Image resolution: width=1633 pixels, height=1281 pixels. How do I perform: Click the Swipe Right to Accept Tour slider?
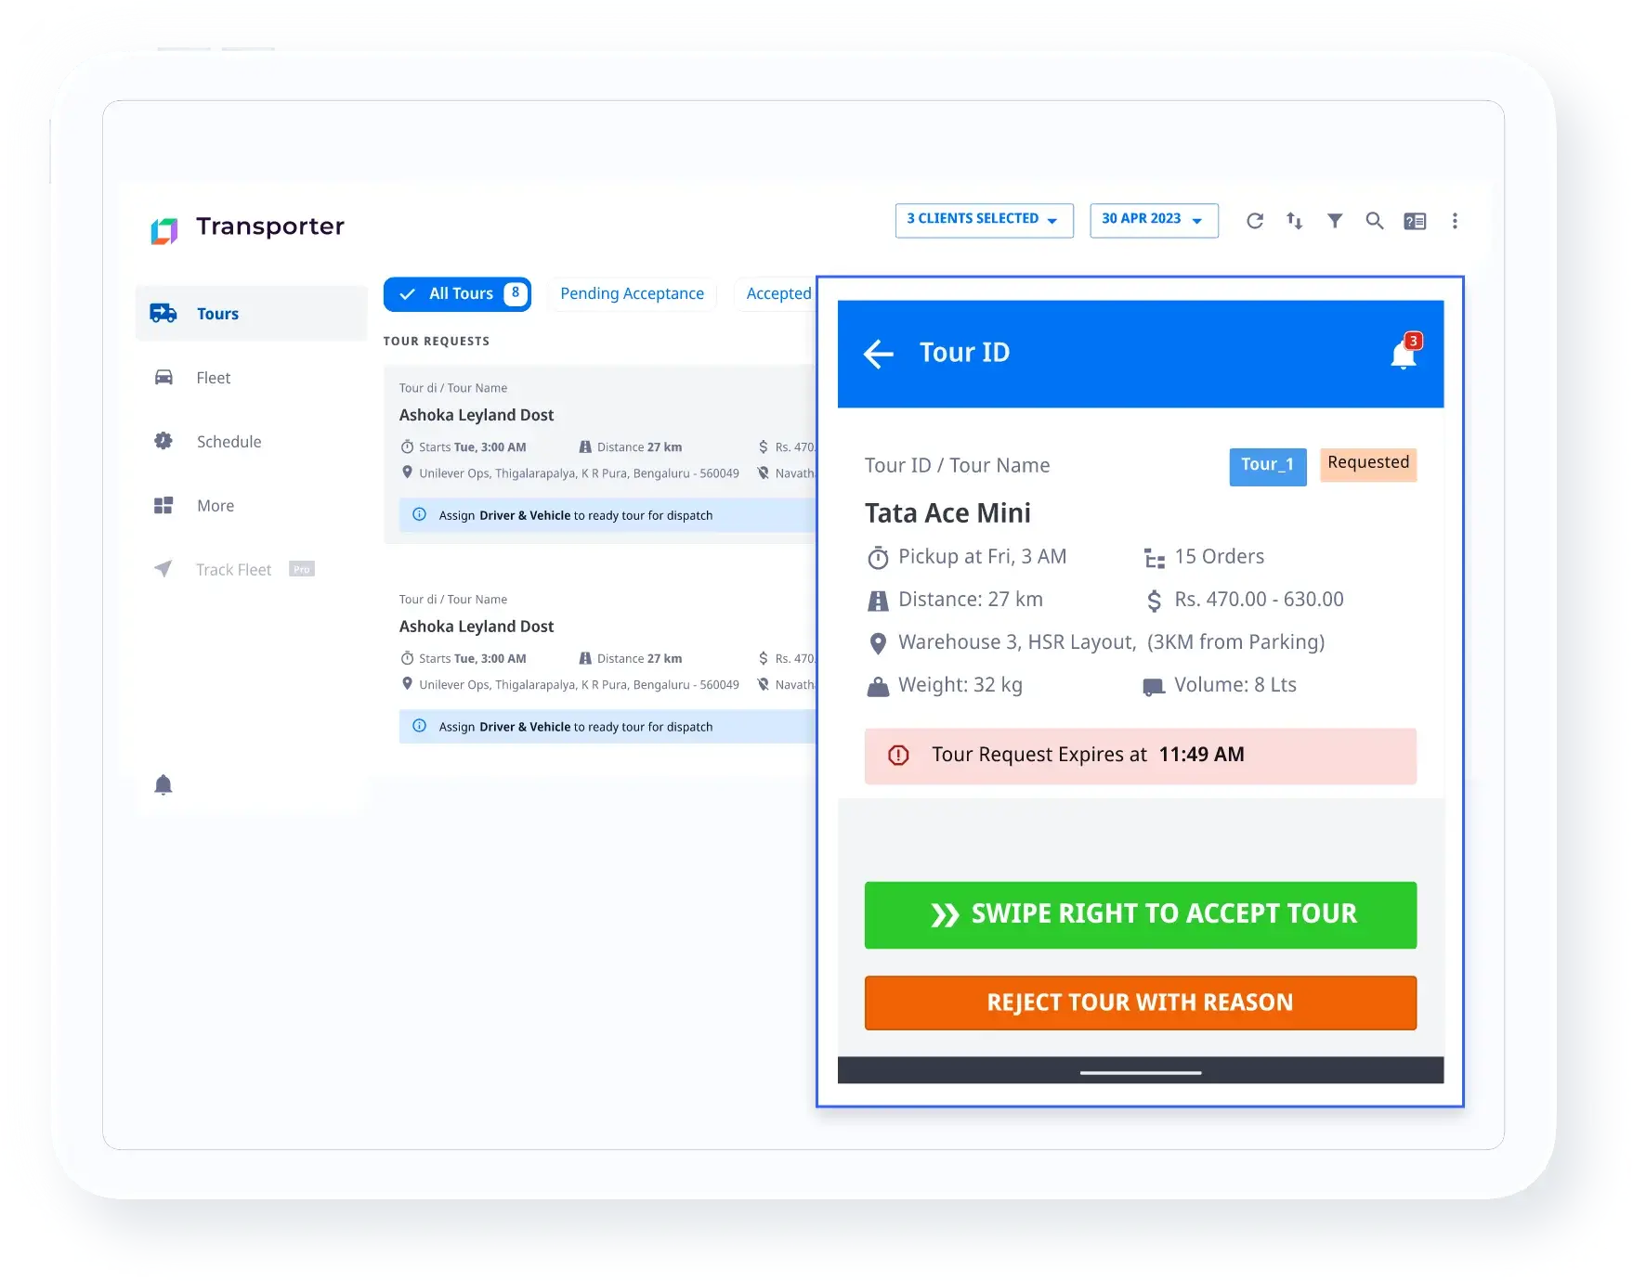pyautogui.click(x=1140, y=915)
